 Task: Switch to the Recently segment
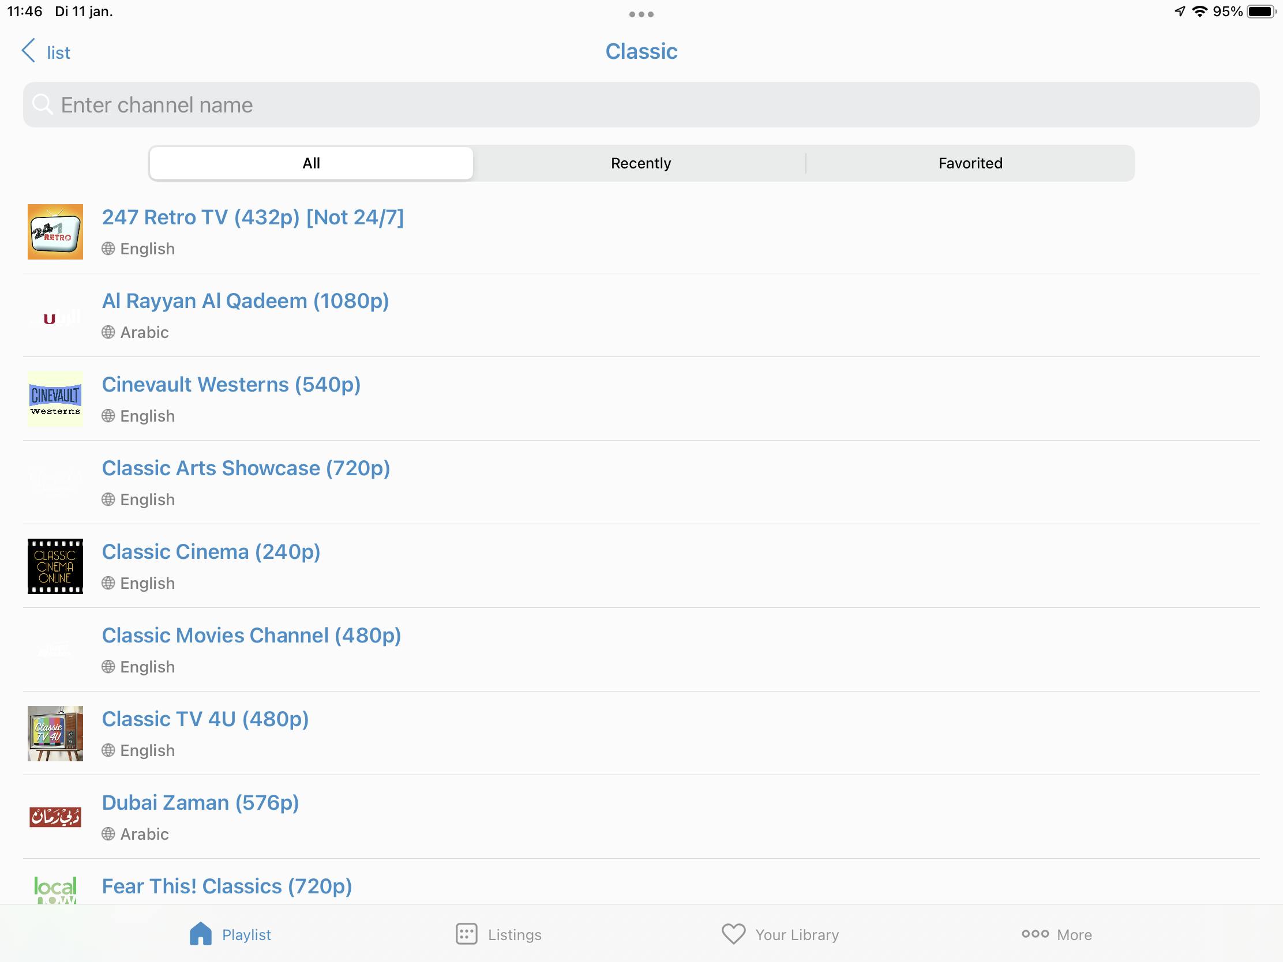click(x=640, y=164)
